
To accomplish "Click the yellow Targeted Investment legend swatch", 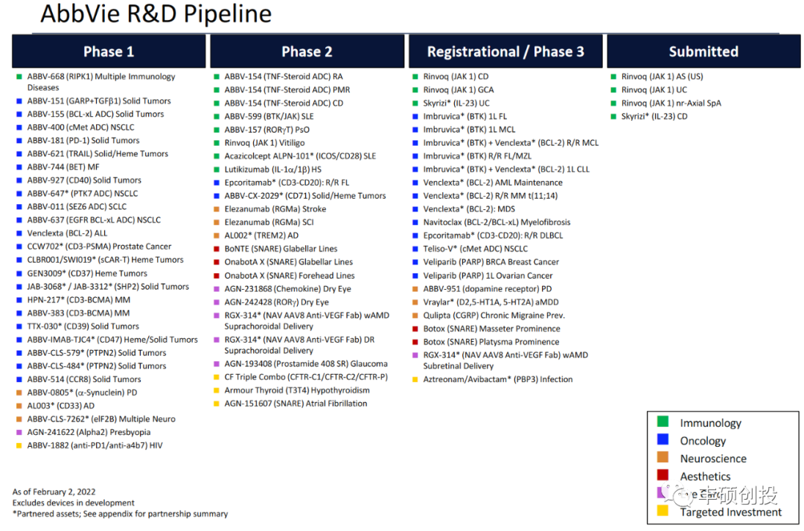I will pyautogui.click(x=663, y=512).
